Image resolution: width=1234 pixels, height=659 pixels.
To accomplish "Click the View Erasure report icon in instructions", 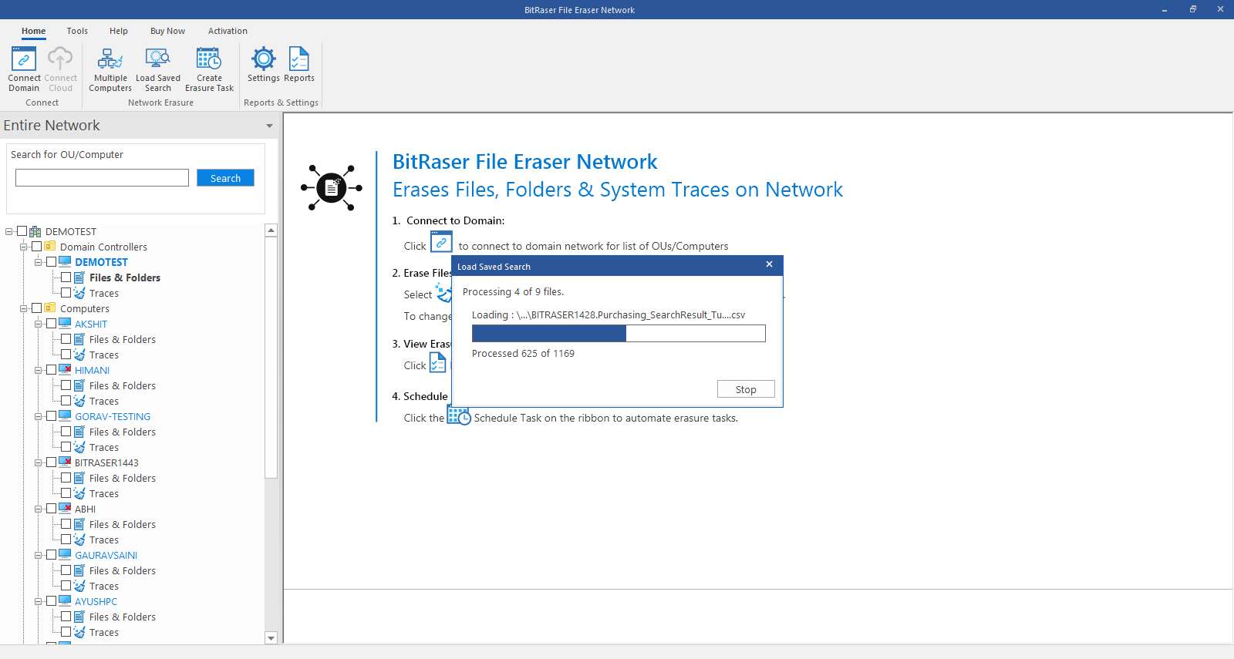I will coord(437,362).
